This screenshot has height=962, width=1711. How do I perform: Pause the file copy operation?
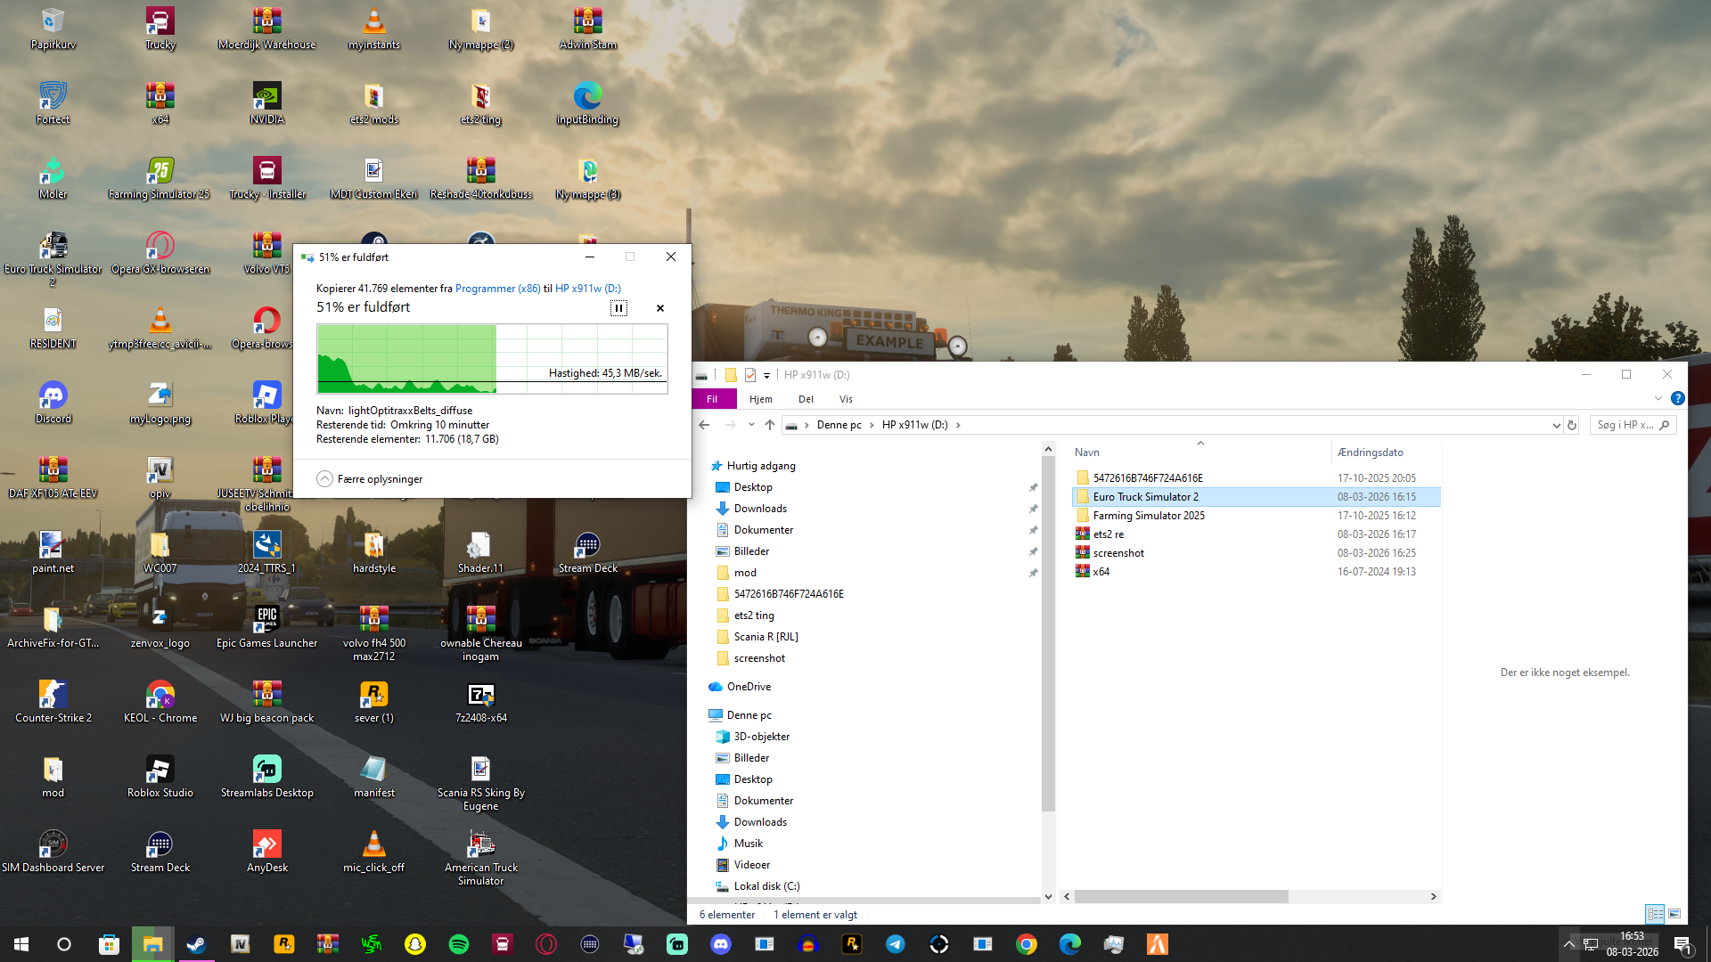(x=618, y=308)
